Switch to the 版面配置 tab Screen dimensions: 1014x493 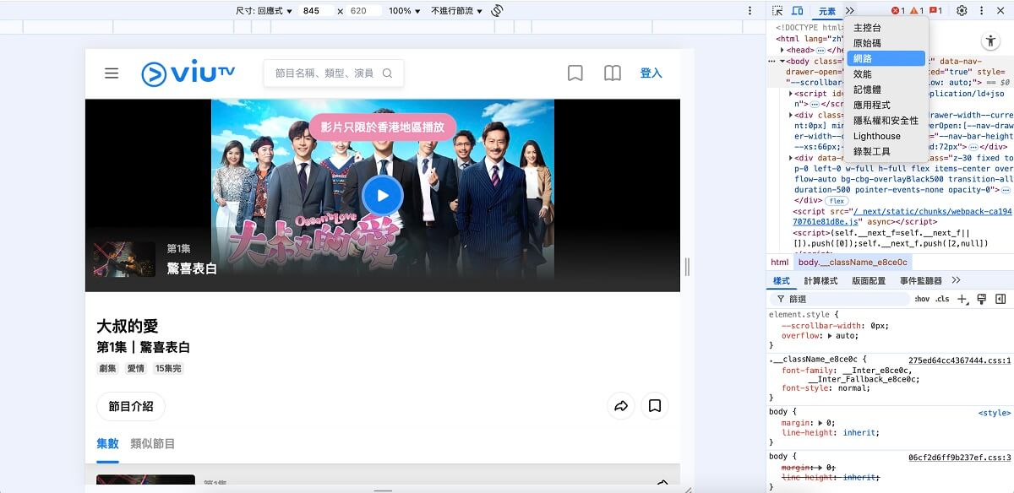pos(869,280)
